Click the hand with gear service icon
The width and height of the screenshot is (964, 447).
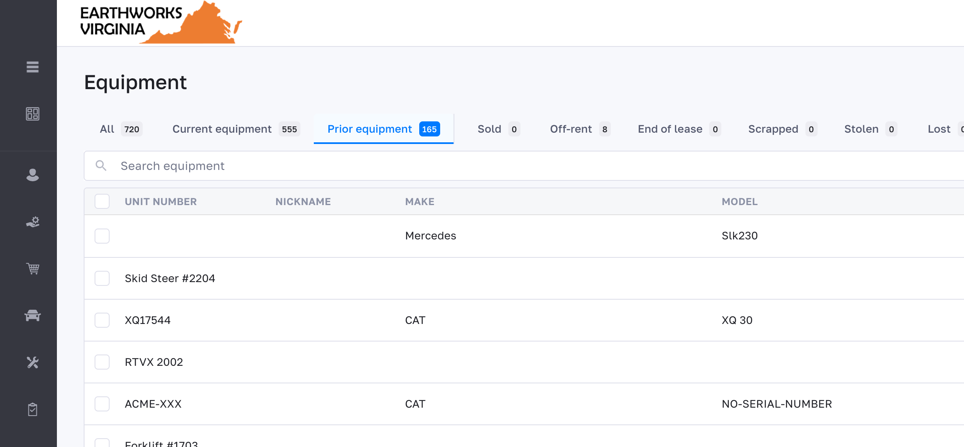[32, 222]
